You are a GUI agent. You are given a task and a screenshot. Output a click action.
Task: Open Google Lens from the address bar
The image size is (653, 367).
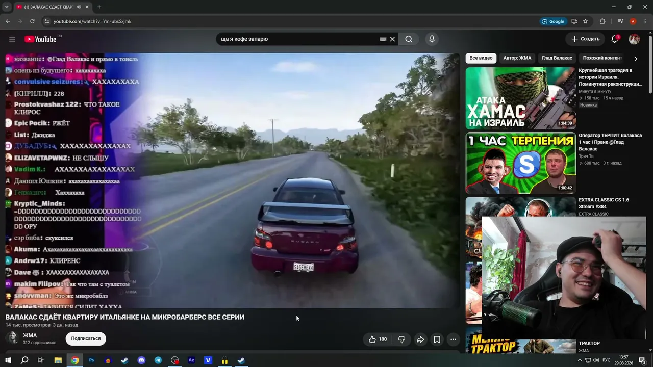pos(554,21)
